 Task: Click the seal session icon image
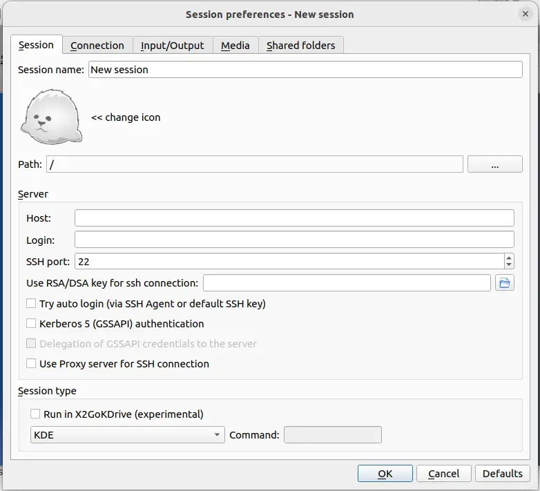[x=52, y=117]
